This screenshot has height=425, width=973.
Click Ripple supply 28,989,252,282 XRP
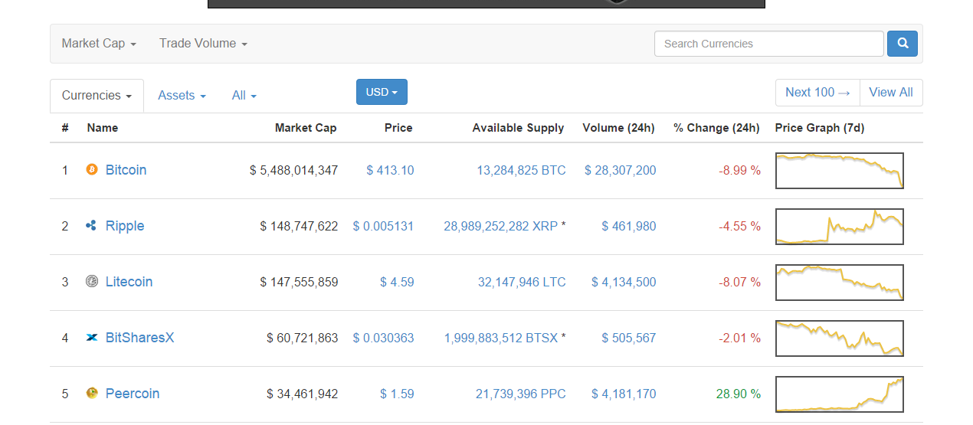(501, 226)
